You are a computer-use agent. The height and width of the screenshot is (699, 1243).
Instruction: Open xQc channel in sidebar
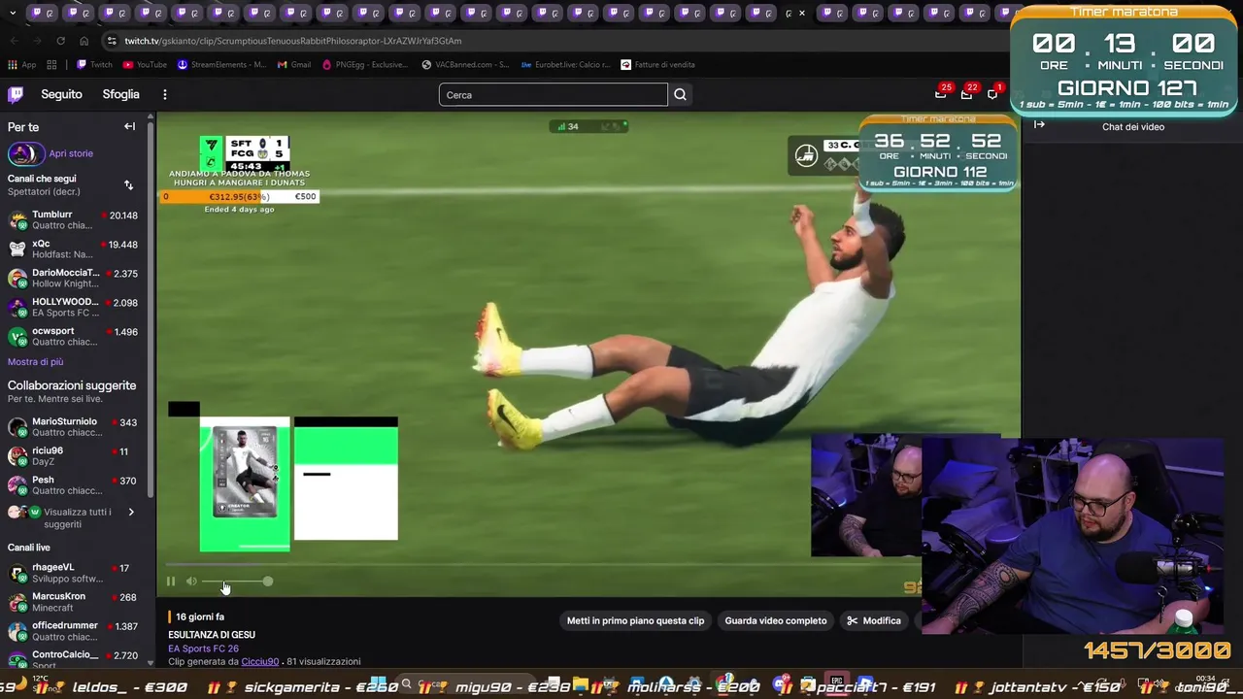coord(73,249)
